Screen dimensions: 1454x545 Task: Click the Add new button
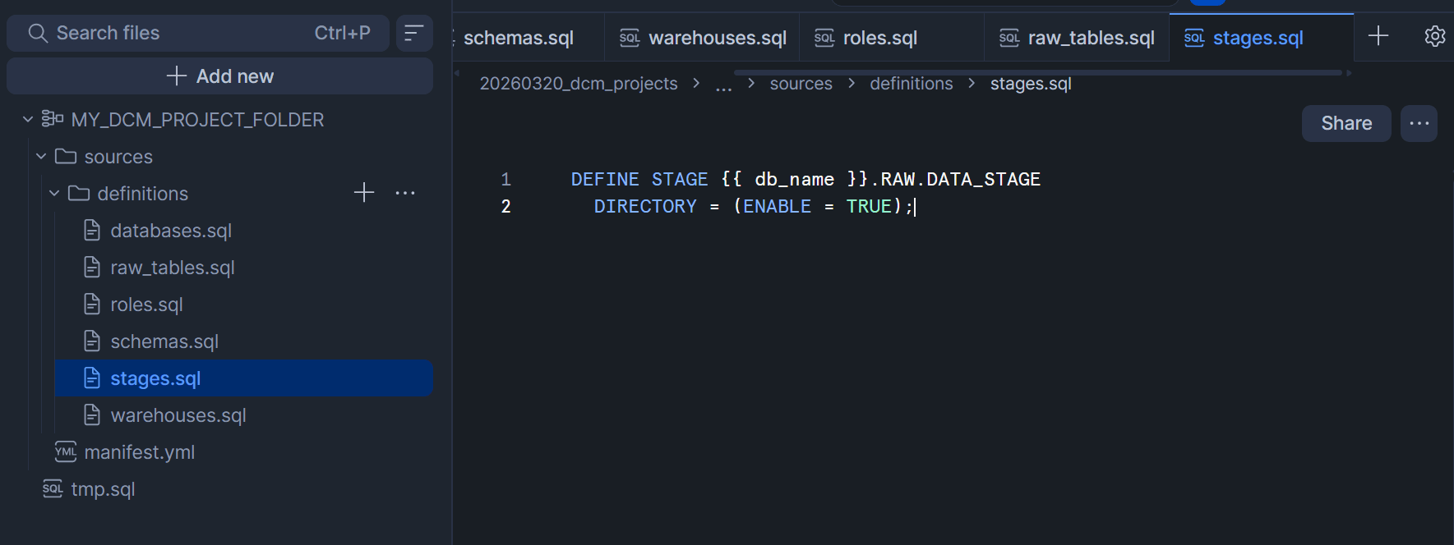[219, 76]
